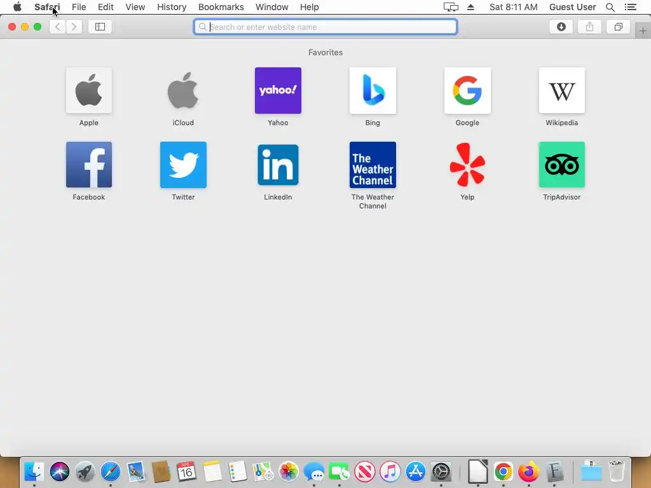
Task: Open the LinkedIn favorite tile
Action: point(278,165)
